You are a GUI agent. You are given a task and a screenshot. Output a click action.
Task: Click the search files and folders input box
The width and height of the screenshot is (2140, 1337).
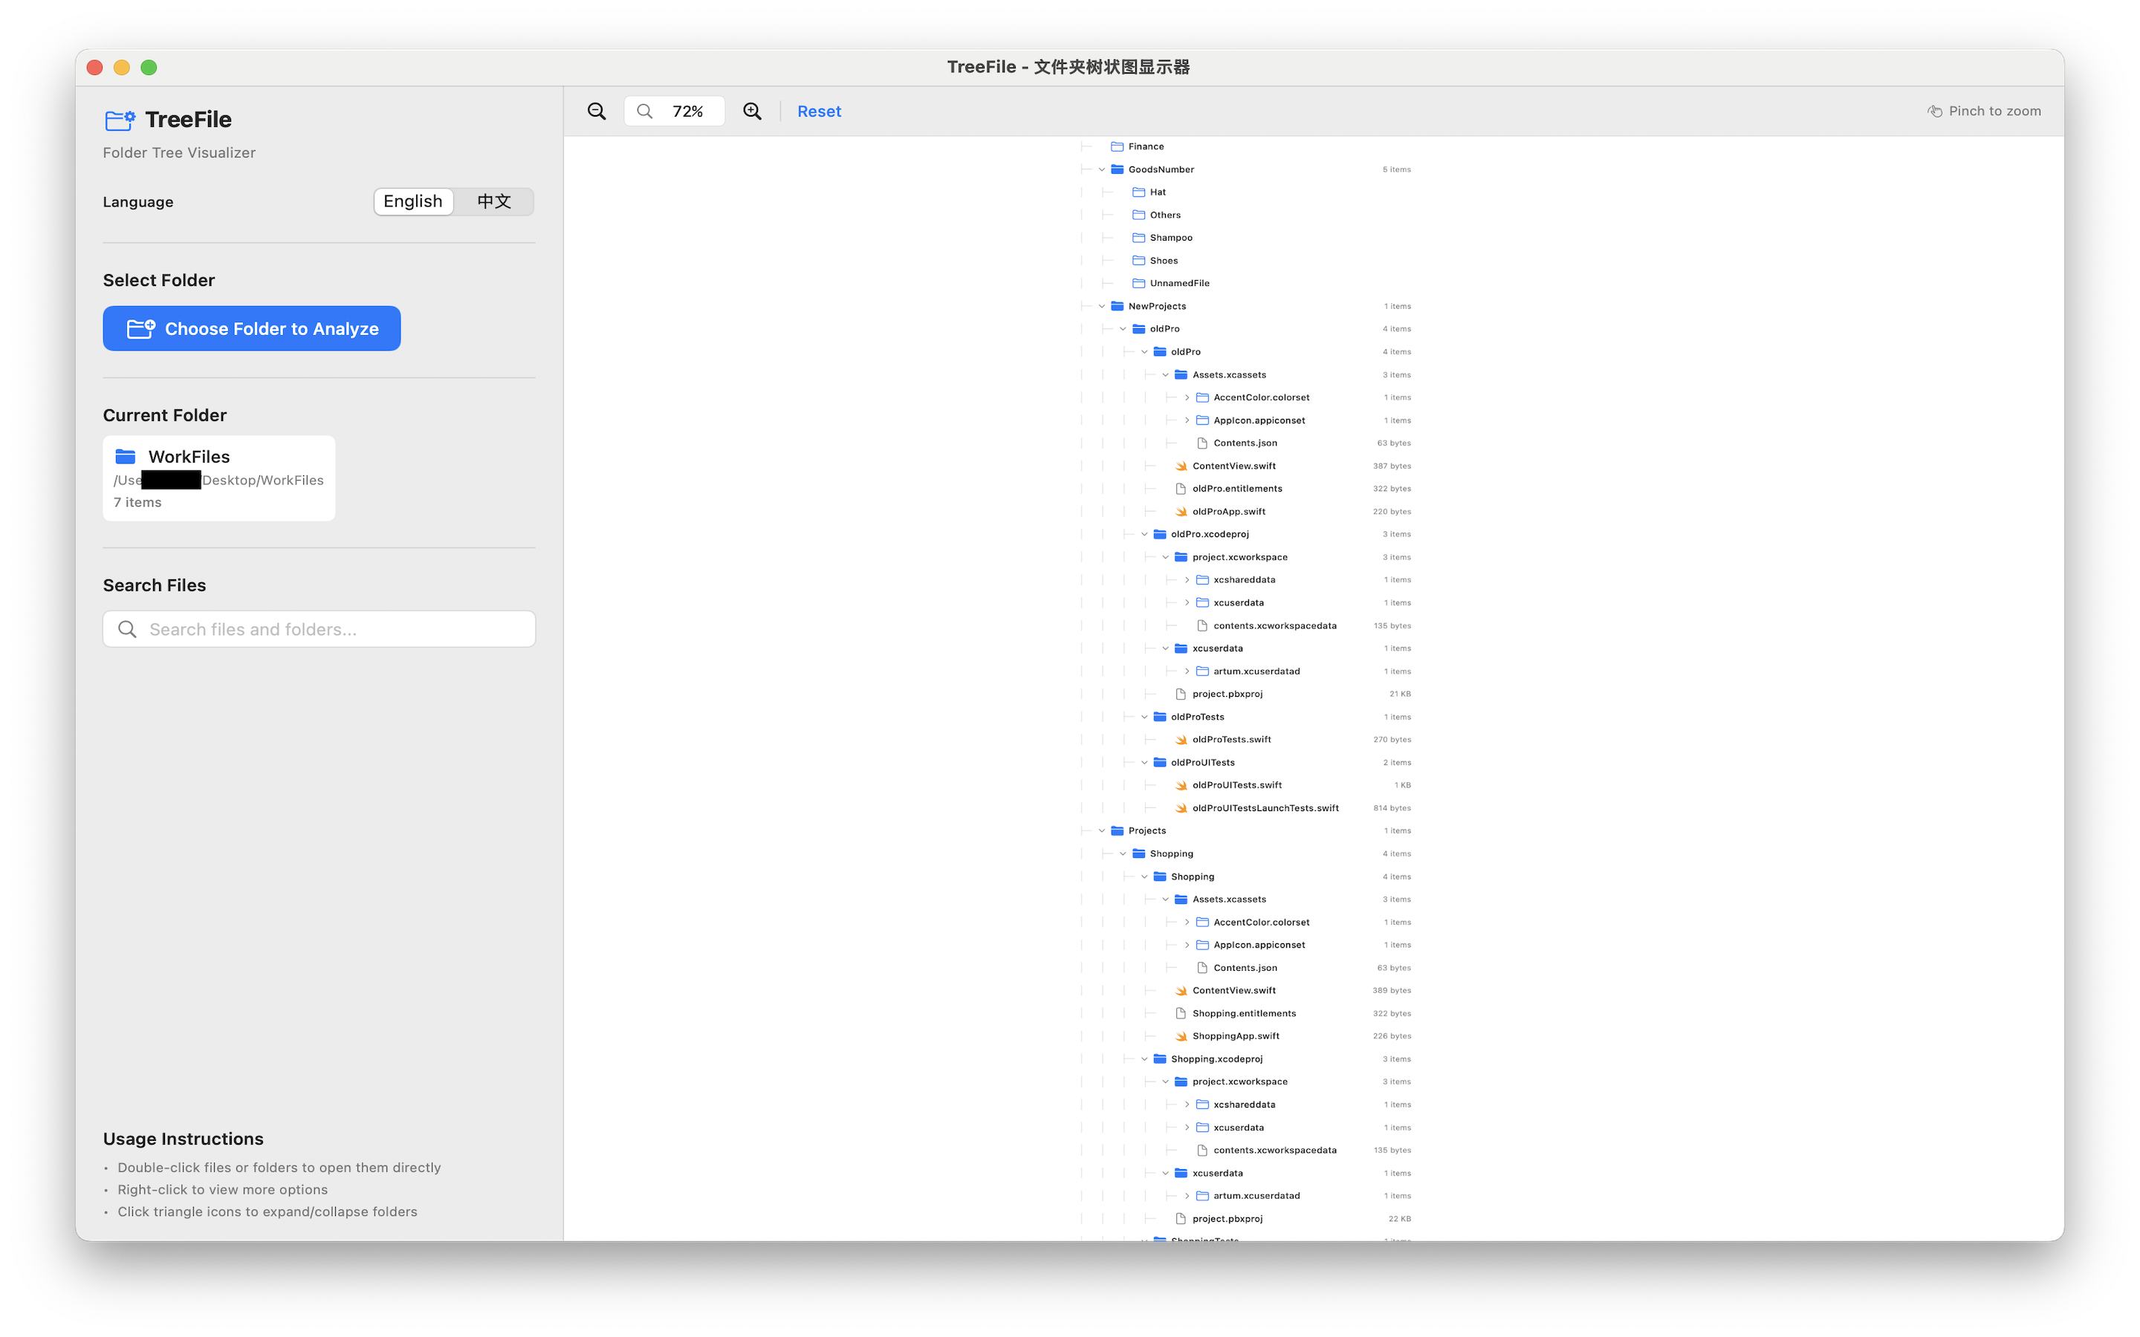(318, 628)
